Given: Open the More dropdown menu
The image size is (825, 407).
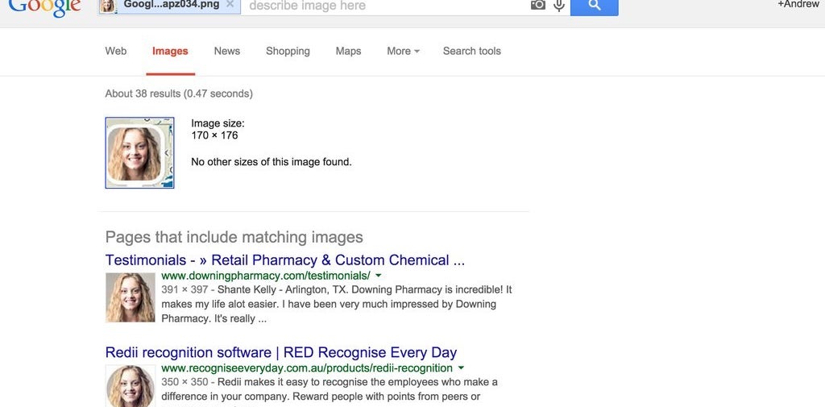Looking at the screenshot, I should coord(403,51).
